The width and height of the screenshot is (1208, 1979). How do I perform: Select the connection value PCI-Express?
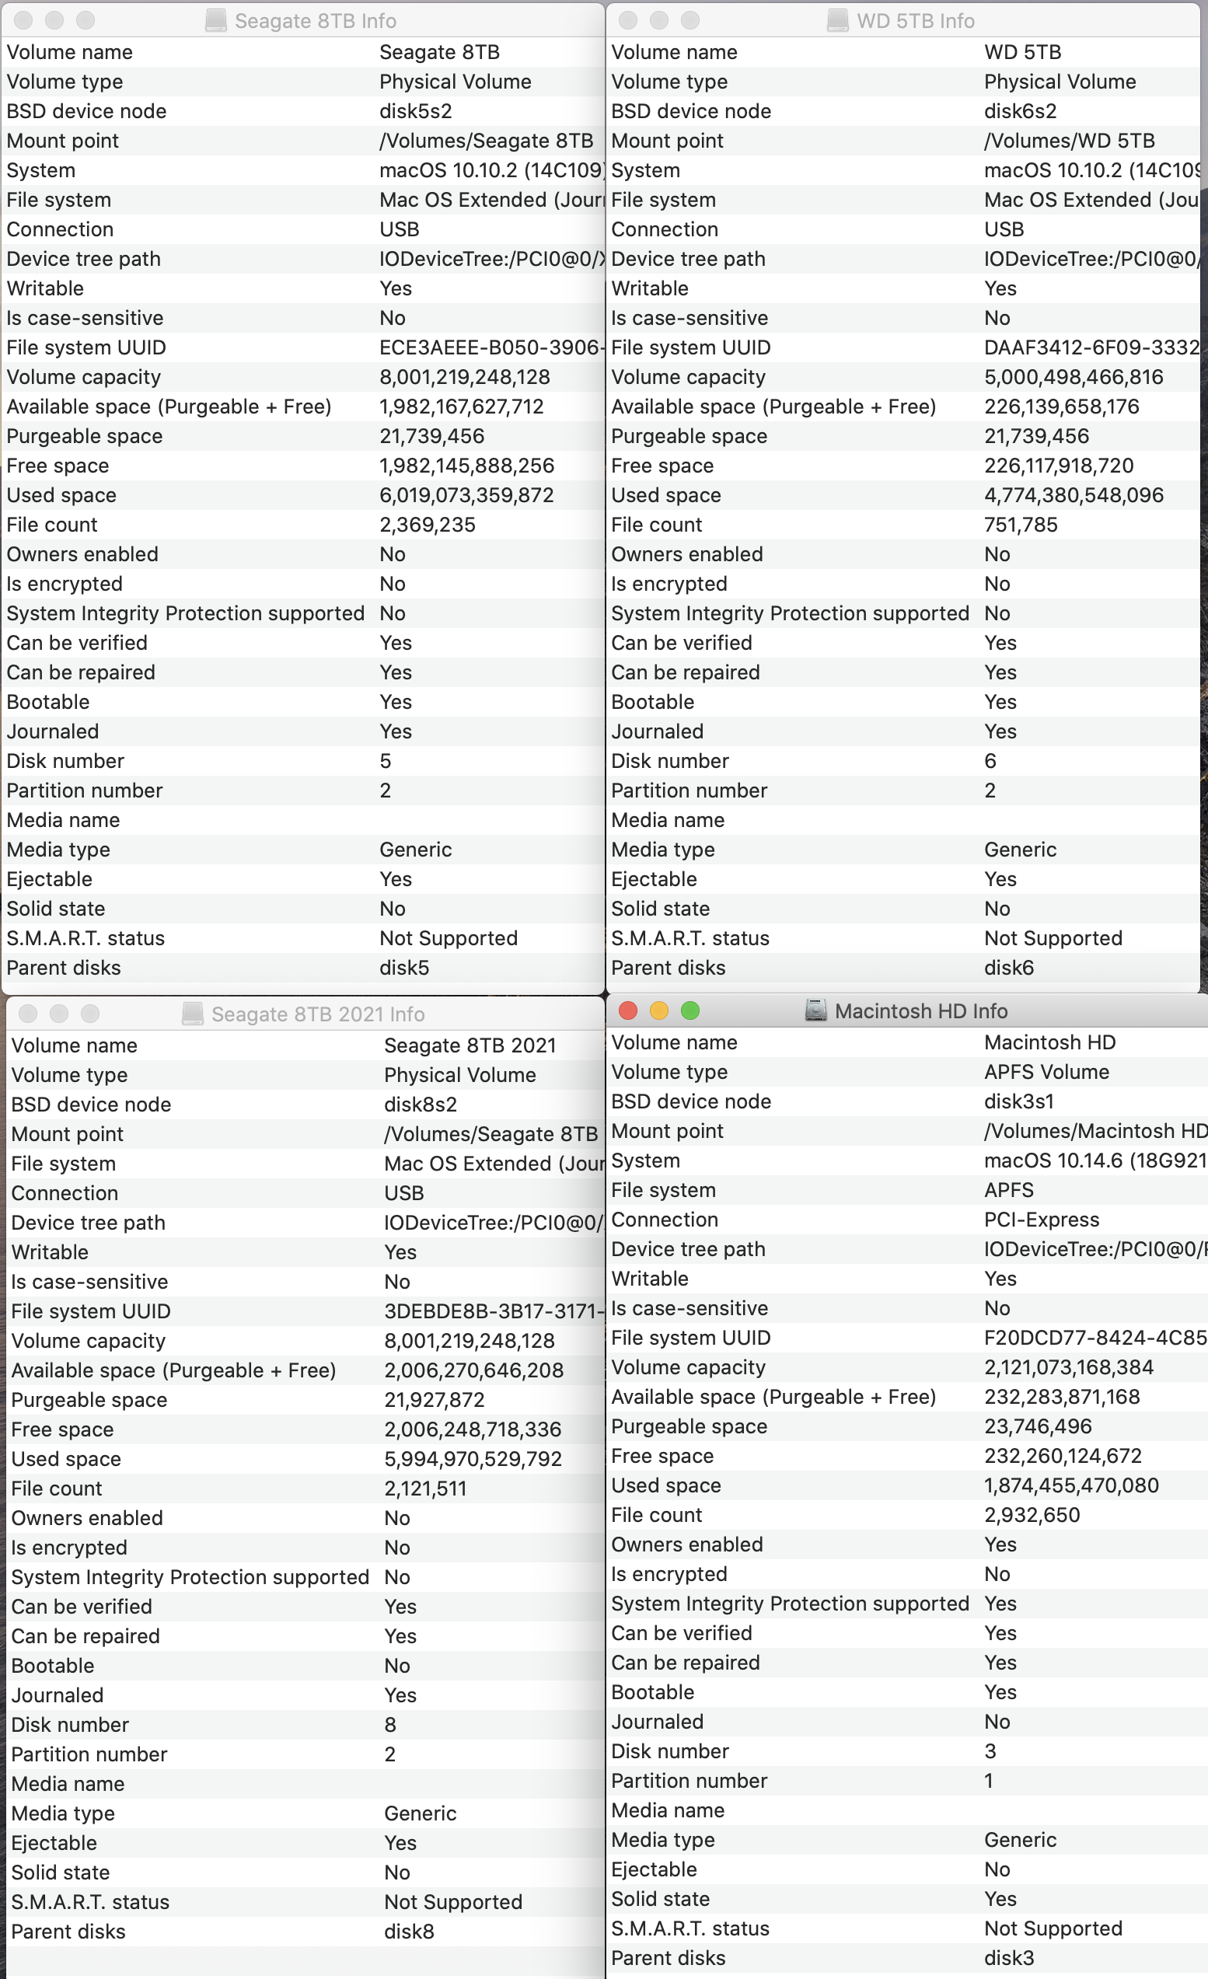click(x=1042, y=1220)
